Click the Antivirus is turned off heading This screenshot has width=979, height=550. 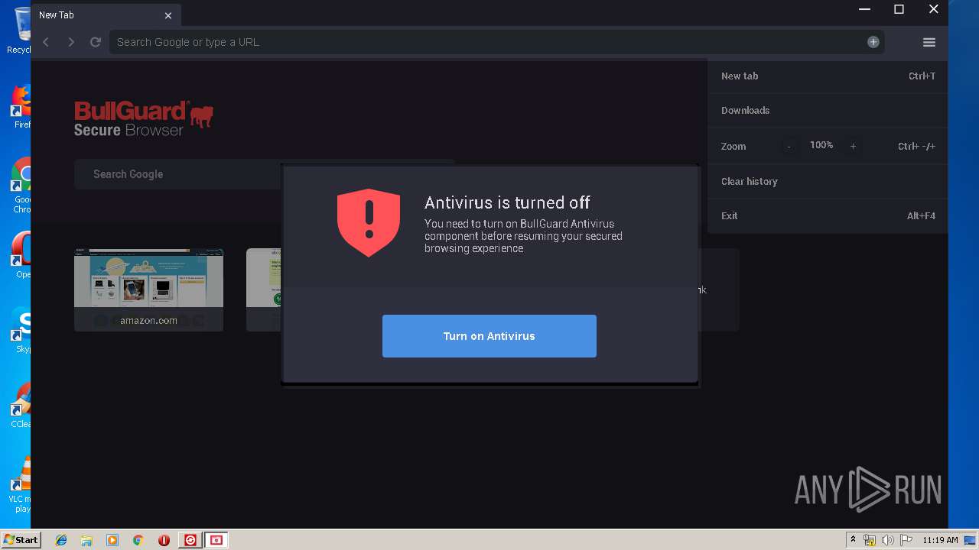pyautogui.click(x=507, y=202)
